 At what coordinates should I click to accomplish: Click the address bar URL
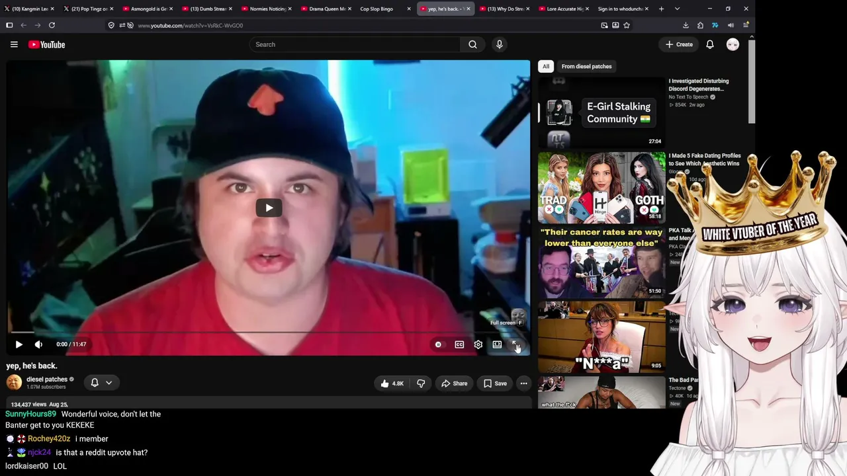click(x=190, y=25)
